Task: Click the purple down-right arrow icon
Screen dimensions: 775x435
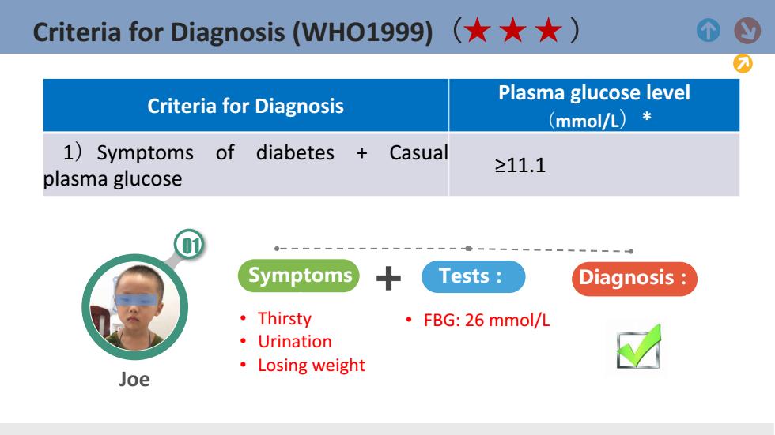Action: [x=747, y=31]
